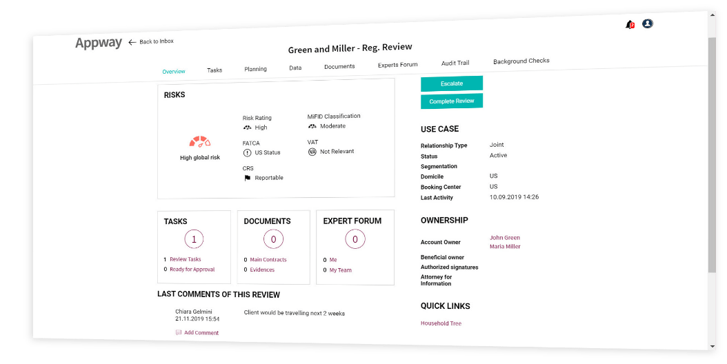Screen dimensions: 727x364
Task: Click the CRS Reportable flag icon
Action: tap(247, 178)
